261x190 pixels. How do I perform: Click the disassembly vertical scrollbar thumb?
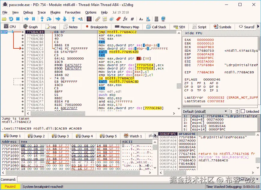tap(179, 86)
